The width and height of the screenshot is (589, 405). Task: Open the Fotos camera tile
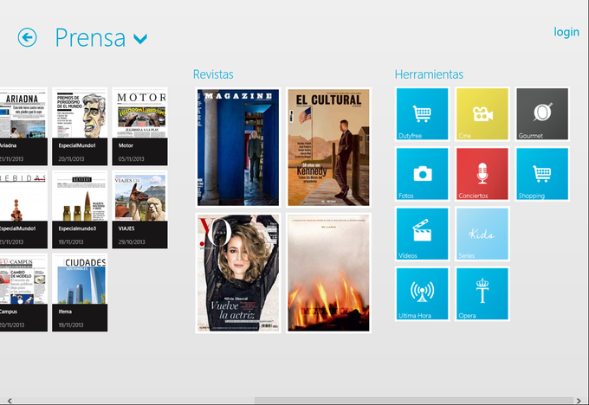422,174
